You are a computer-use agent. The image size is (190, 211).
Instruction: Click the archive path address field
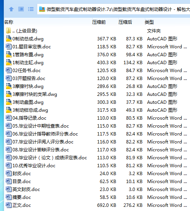114,9
